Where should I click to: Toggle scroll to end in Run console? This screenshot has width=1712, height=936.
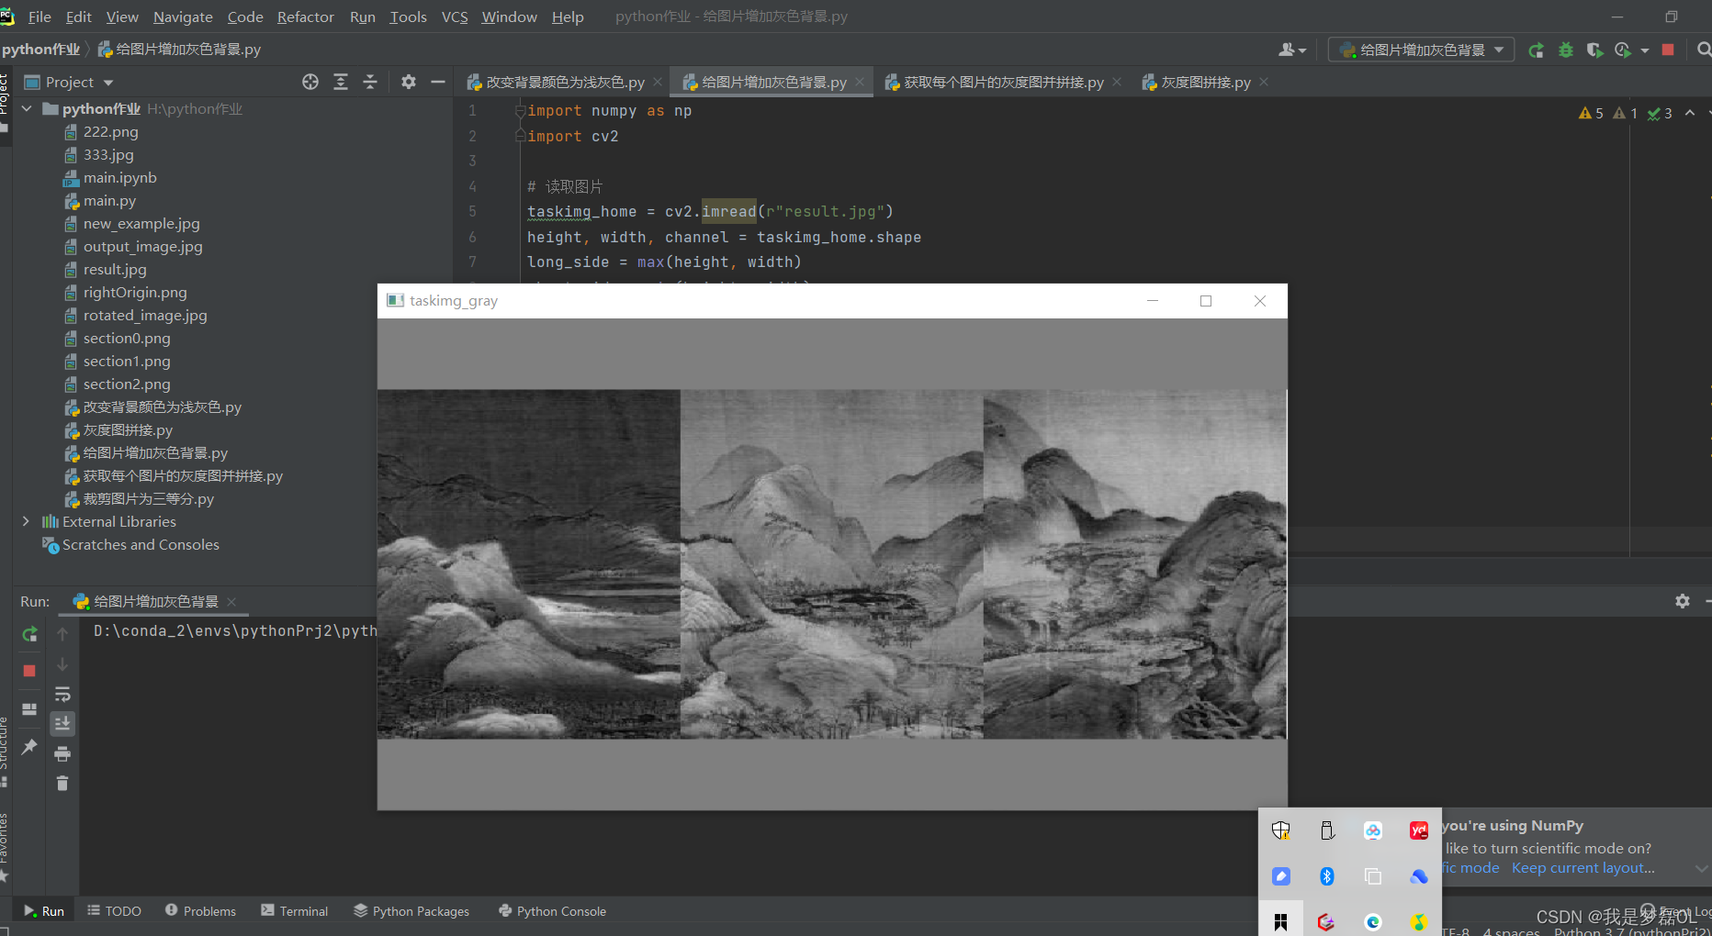[62, 723]
